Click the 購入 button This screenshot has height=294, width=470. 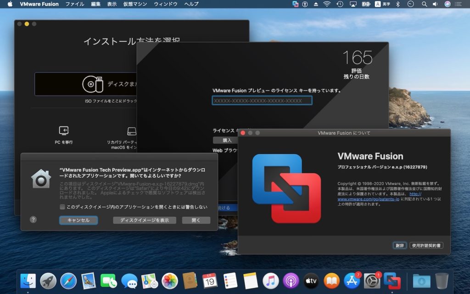tap(227, 140)
